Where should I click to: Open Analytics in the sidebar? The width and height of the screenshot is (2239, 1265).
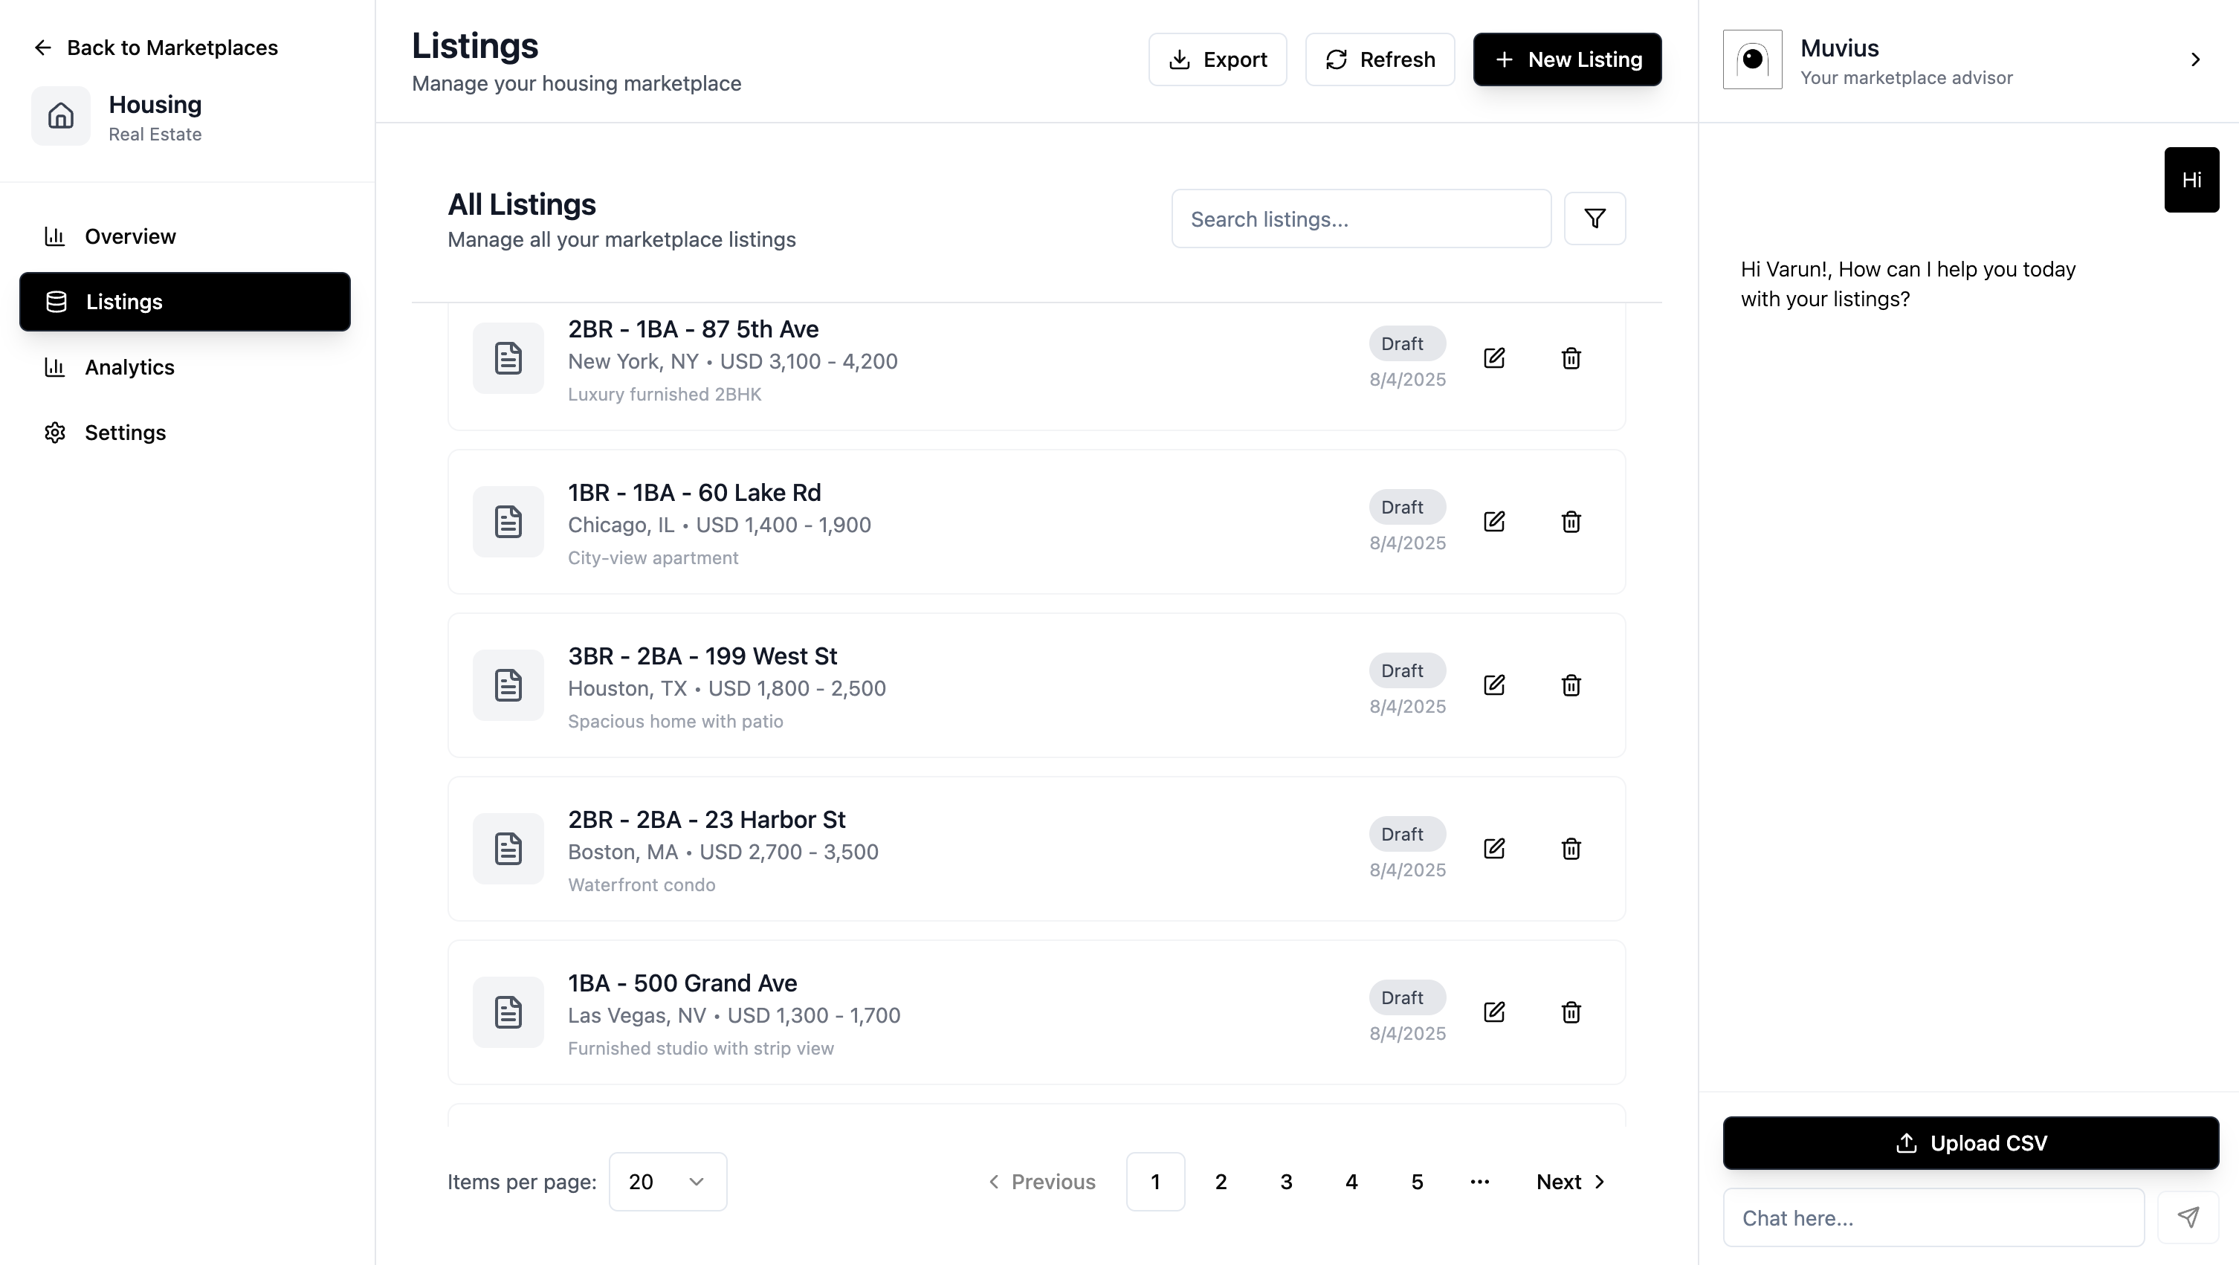pos(129,366)
